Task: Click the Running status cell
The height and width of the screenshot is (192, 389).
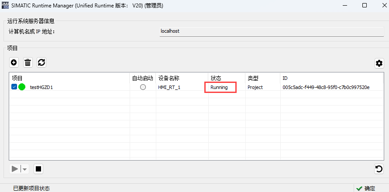Action: pos(220,87)
